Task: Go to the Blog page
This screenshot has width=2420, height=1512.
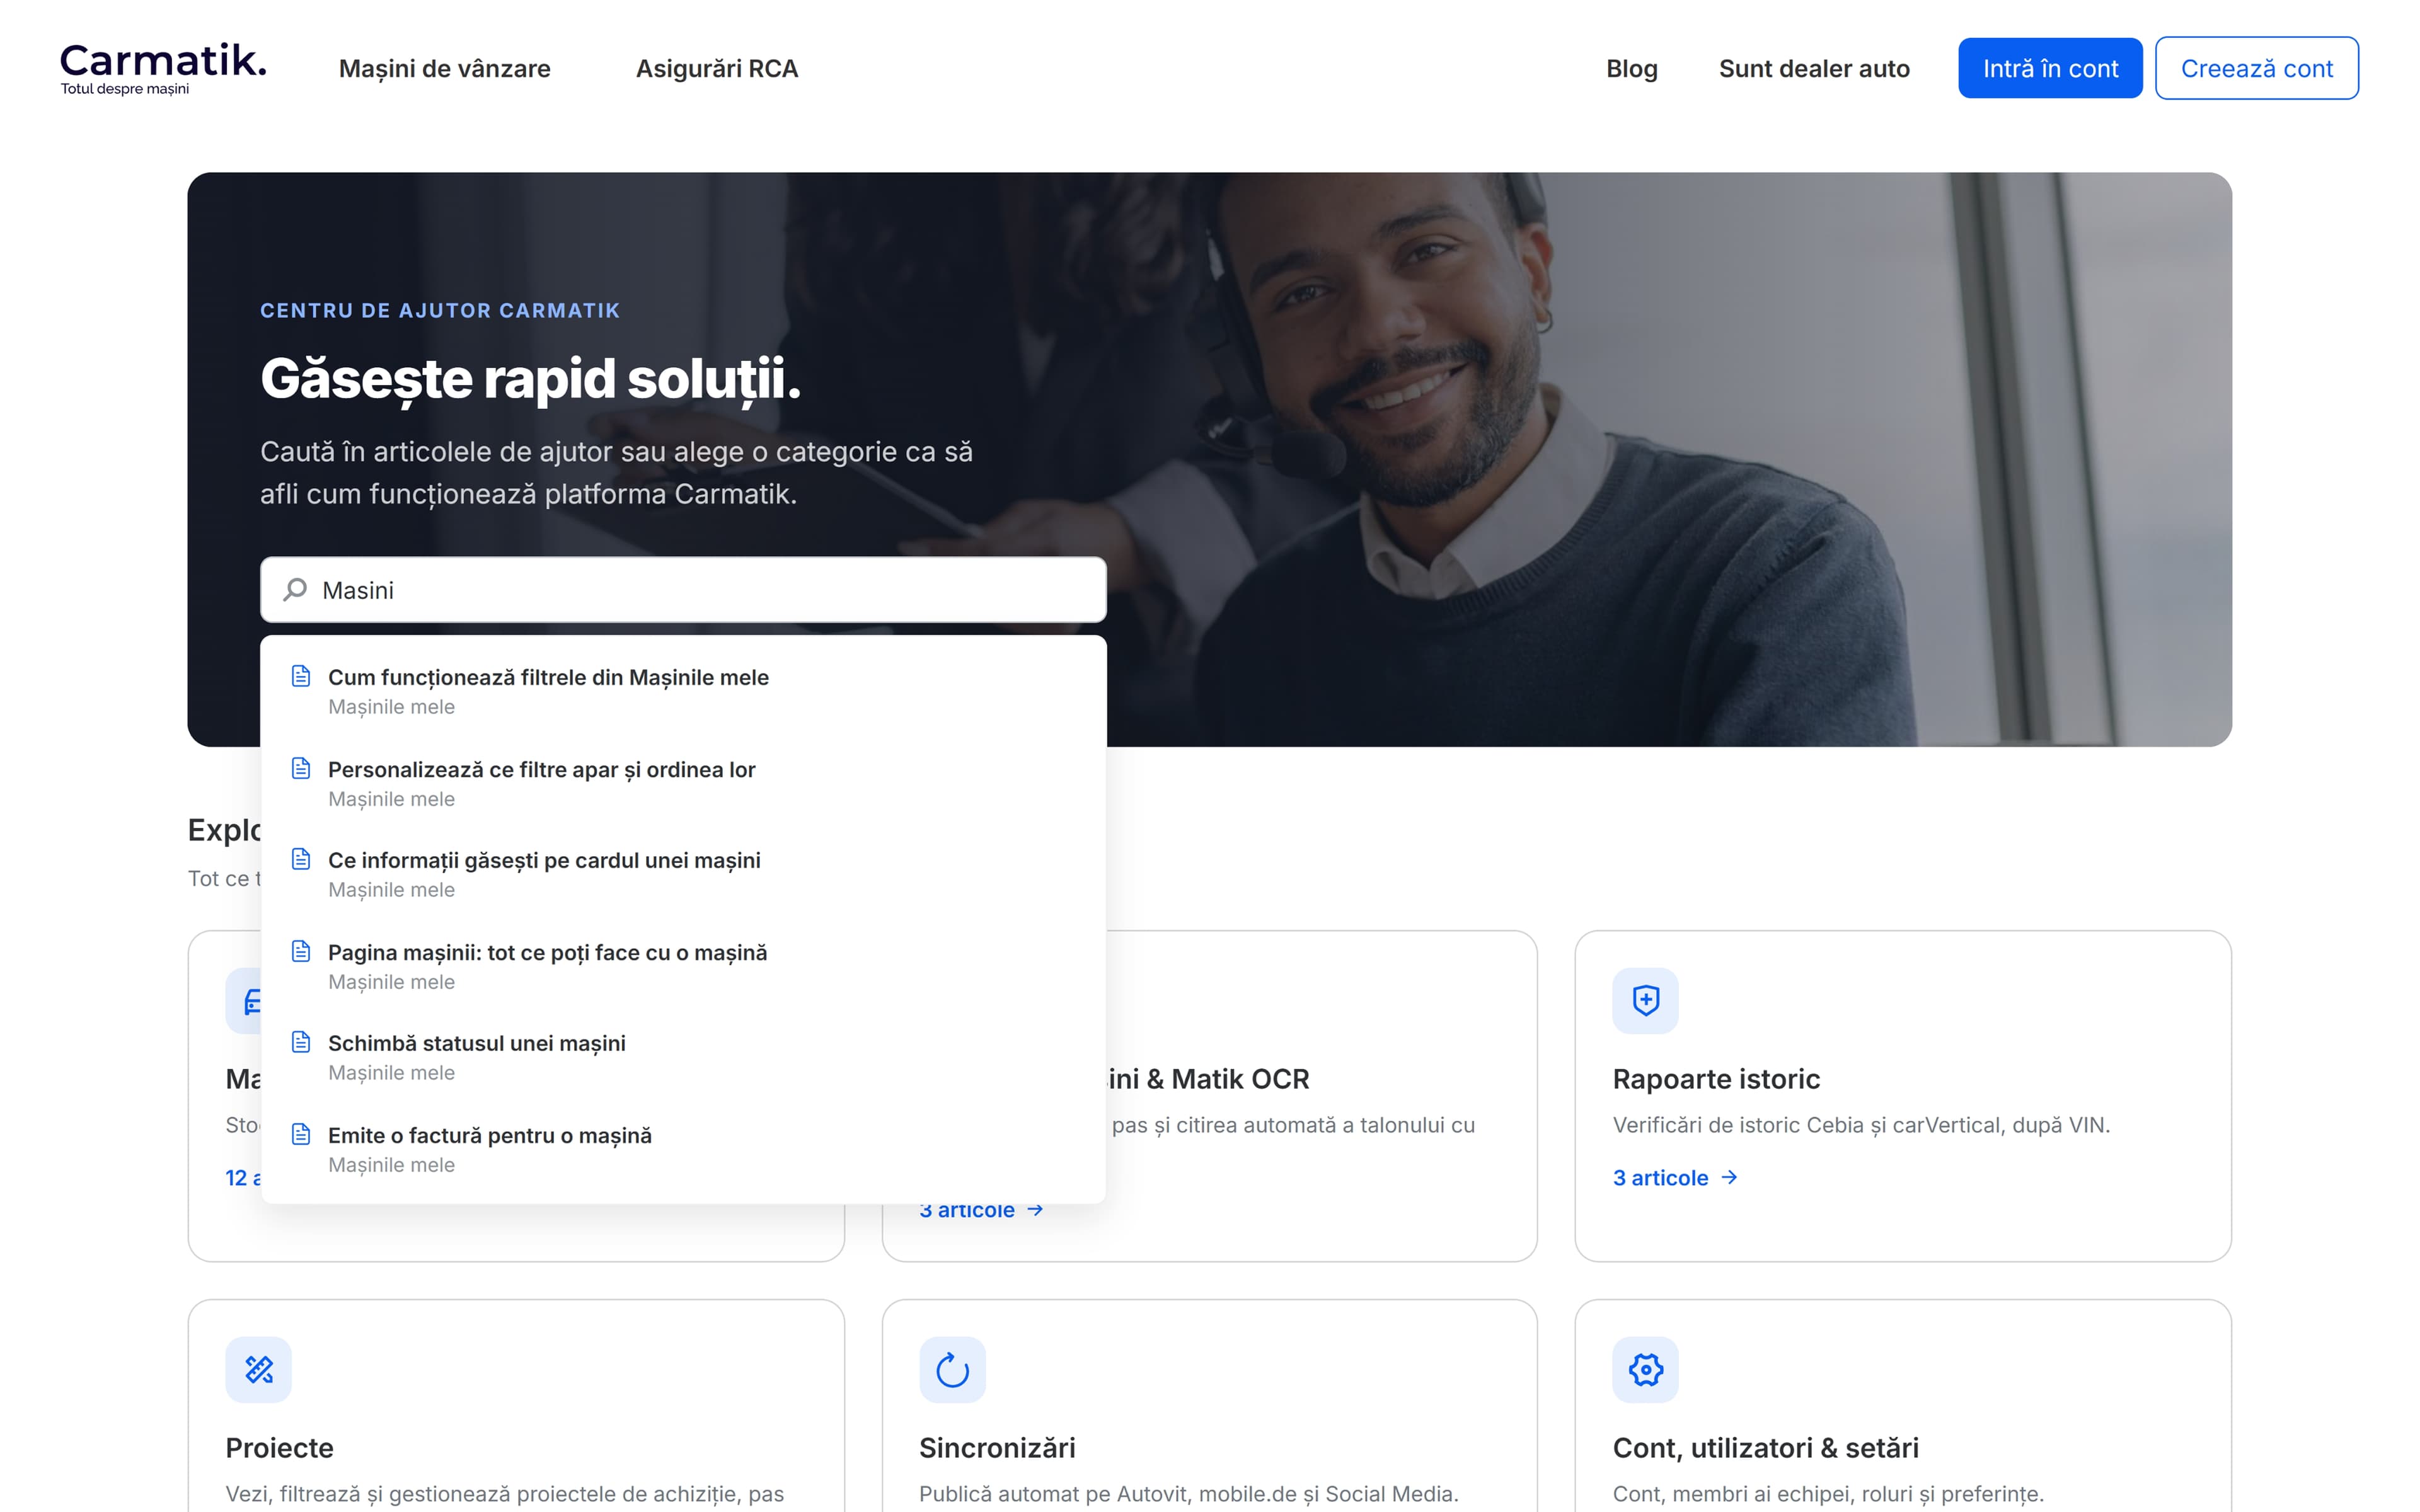Action: coord(1632,68)
